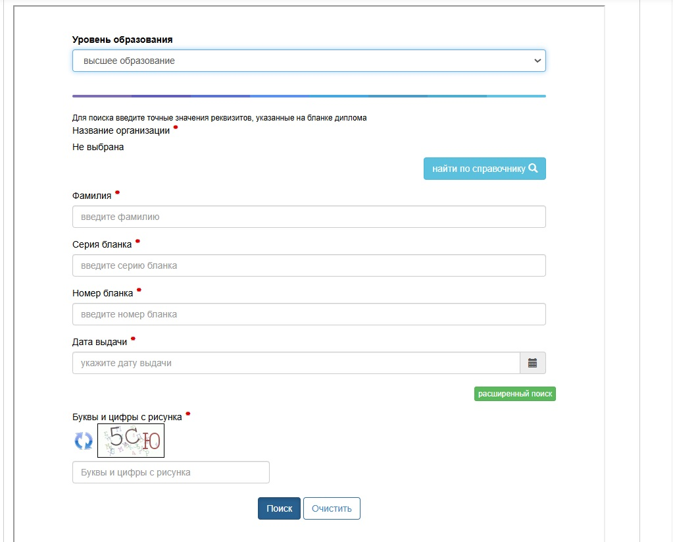Refresh the captcha image with arrows icon
673x542 pixels.
coord(84,441)
